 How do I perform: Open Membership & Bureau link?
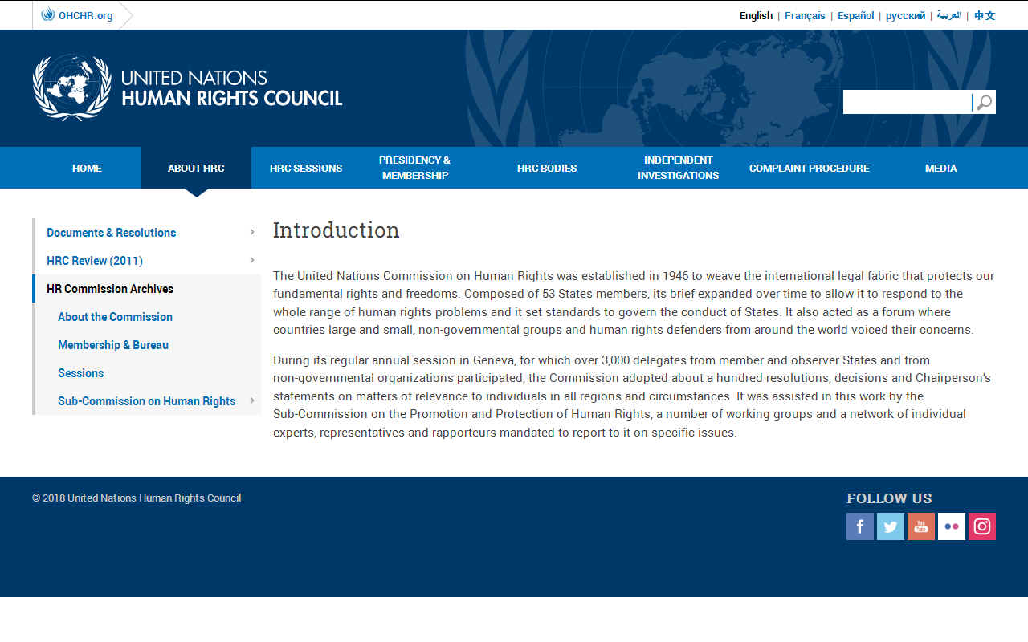[x=113, y=344]
